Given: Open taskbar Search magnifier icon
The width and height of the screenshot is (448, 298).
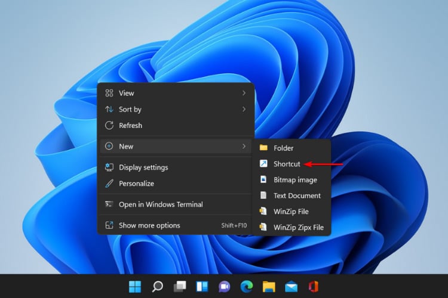Looking at the screenshot, I should [x=157, y=287].
